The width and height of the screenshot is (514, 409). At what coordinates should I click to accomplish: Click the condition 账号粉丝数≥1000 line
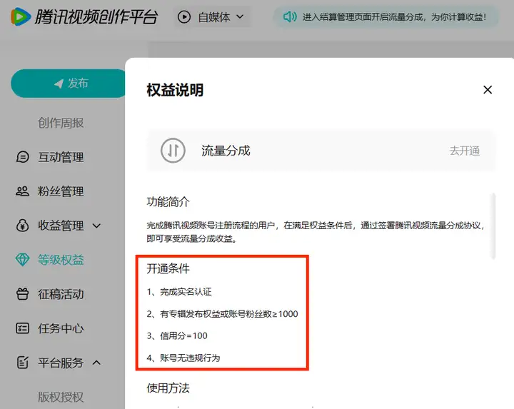pos(222,314)
